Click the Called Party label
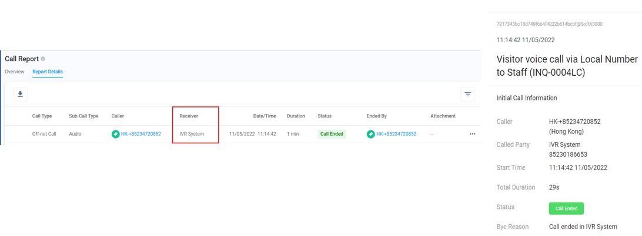This screenshot has height=236, width=642. pos(513,145)
